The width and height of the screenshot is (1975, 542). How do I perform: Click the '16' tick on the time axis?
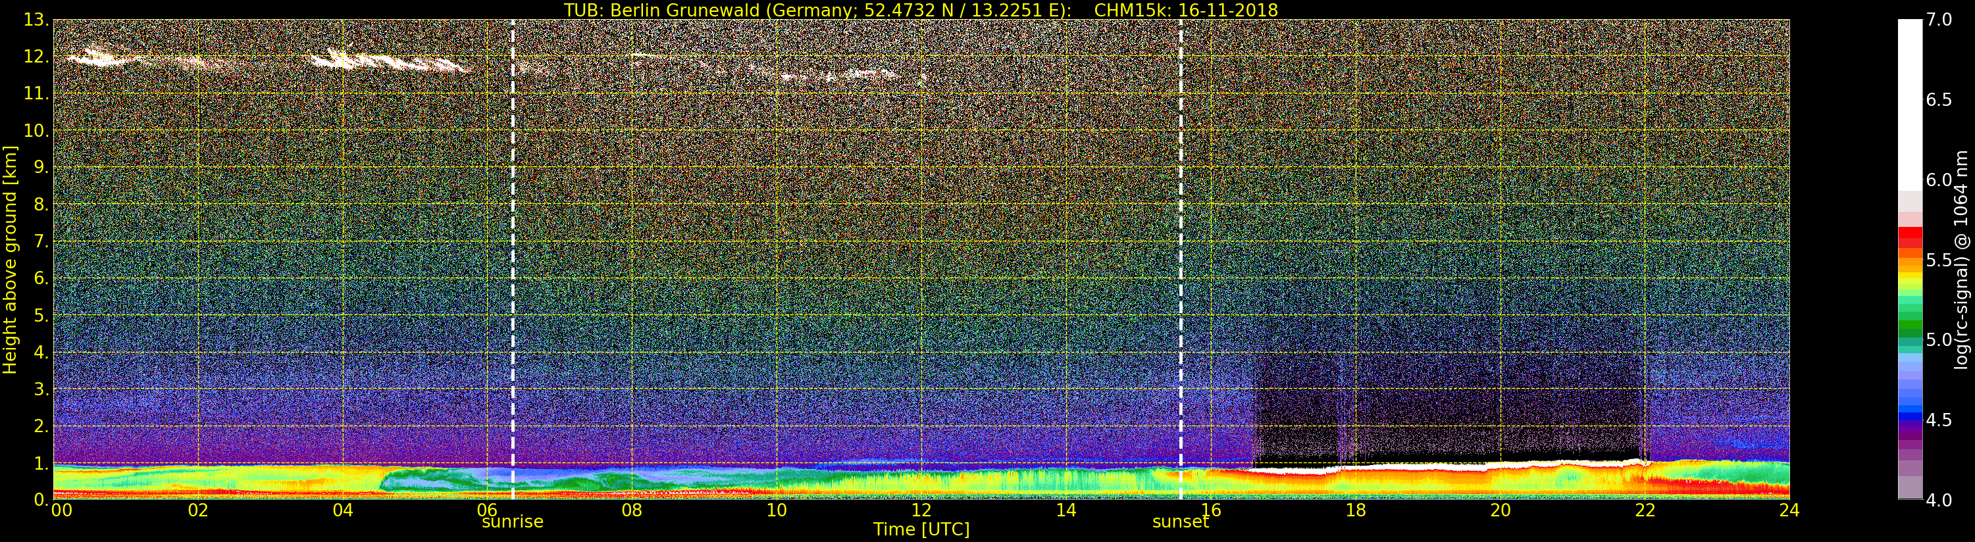pyautogui.click(x=1211, y=510)
